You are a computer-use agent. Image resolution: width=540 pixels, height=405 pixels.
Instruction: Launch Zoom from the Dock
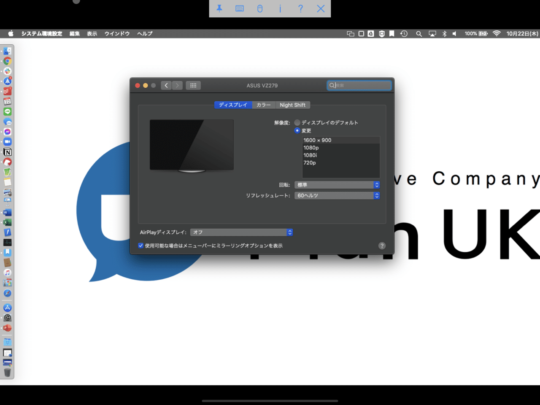(x=7, y=142)
